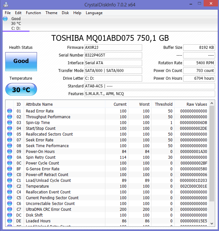The width and height of the screenshot is (219, 231).
Task: Click status orb for UltraDMA CRC Error Count
Action: point(10,209)
